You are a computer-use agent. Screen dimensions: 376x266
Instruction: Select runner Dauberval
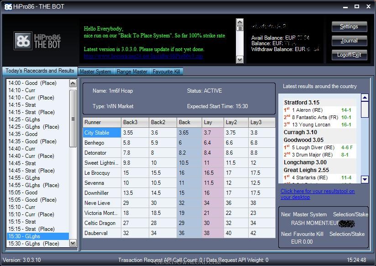[102, 233]
